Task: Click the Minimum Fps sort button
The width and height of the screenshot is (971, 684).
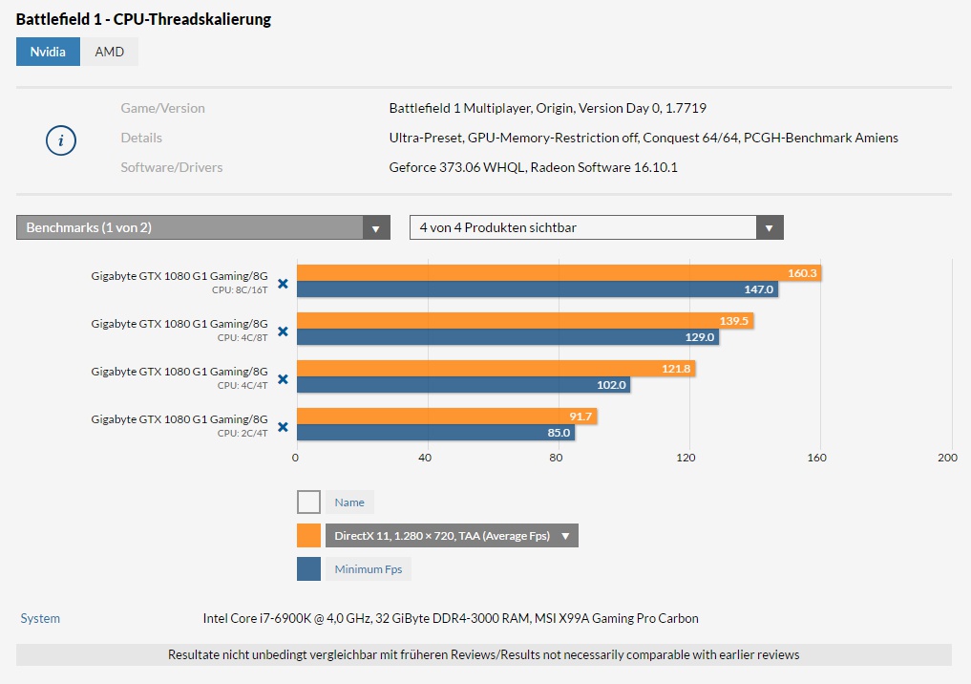Action: [x=369, y=569]
